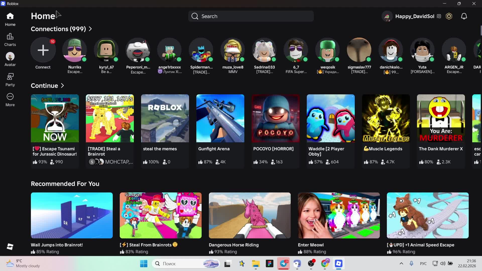482x271 pixels.
Task: Click the Robux hexagon icon
Action: (x=449, y=16)
